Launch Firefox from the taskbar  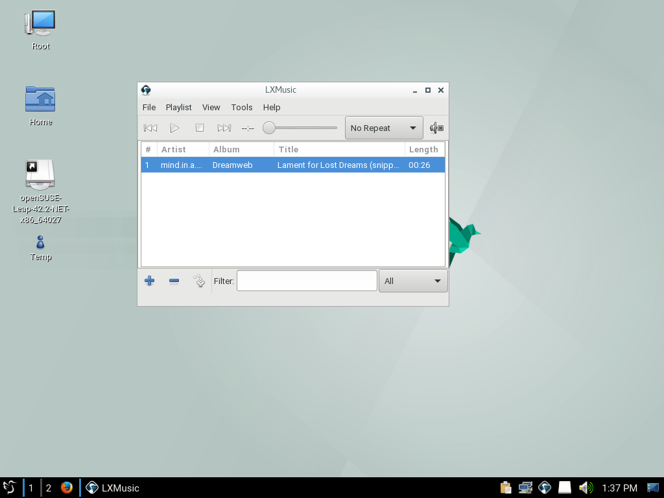click(x=67, y=488)
